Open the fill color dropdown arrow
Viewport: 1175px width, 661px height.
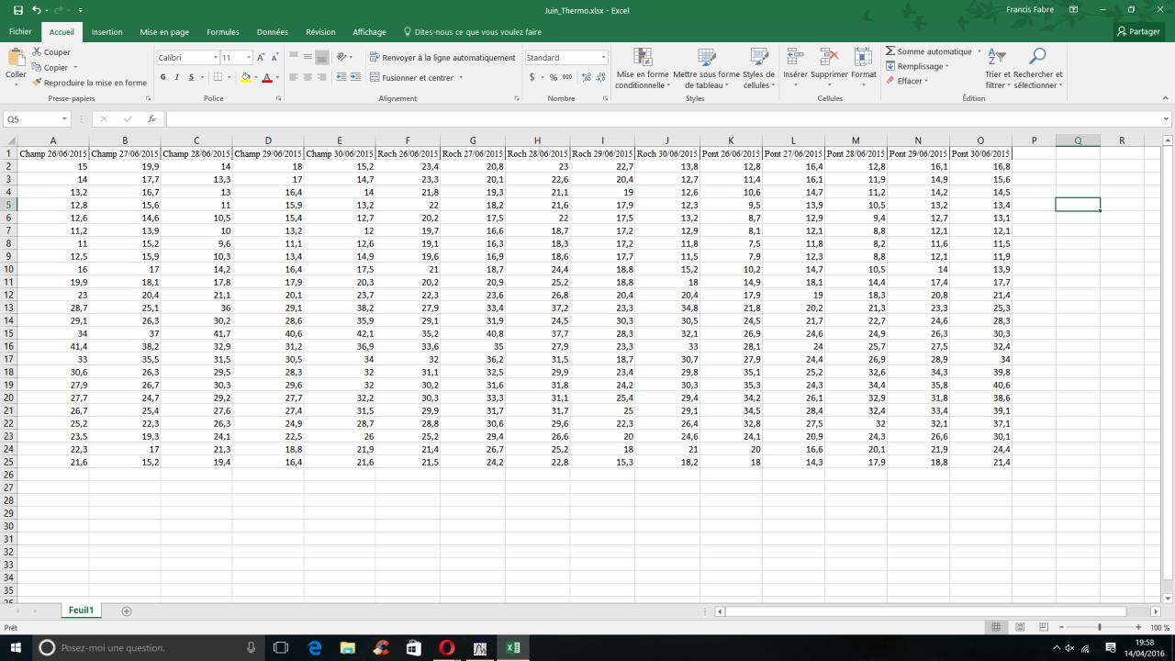(x=255, y=78)
